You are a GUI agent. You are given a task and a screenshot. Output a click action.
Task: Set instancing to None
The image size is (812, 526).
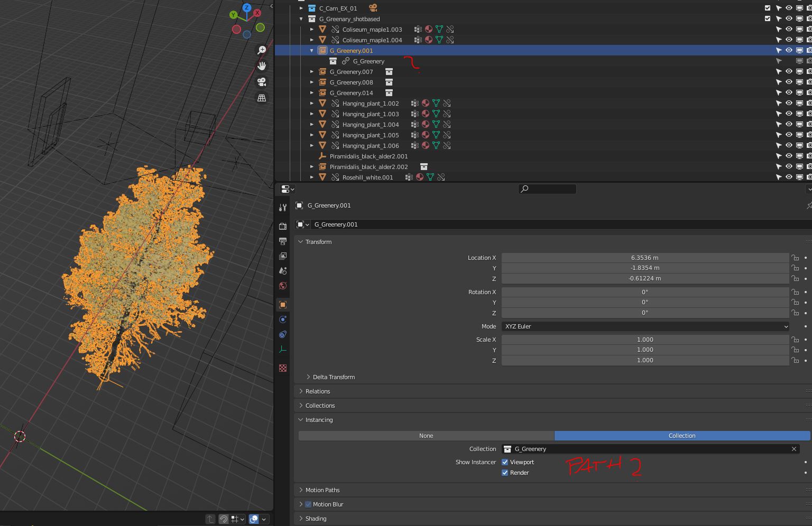click(x=426, y=436)
